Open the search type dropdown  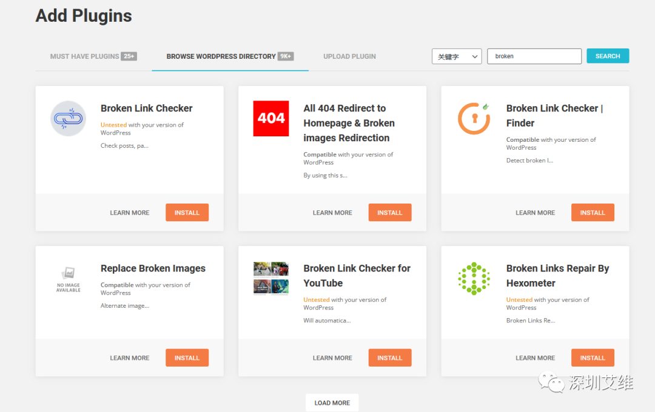[x=457, y=56]
